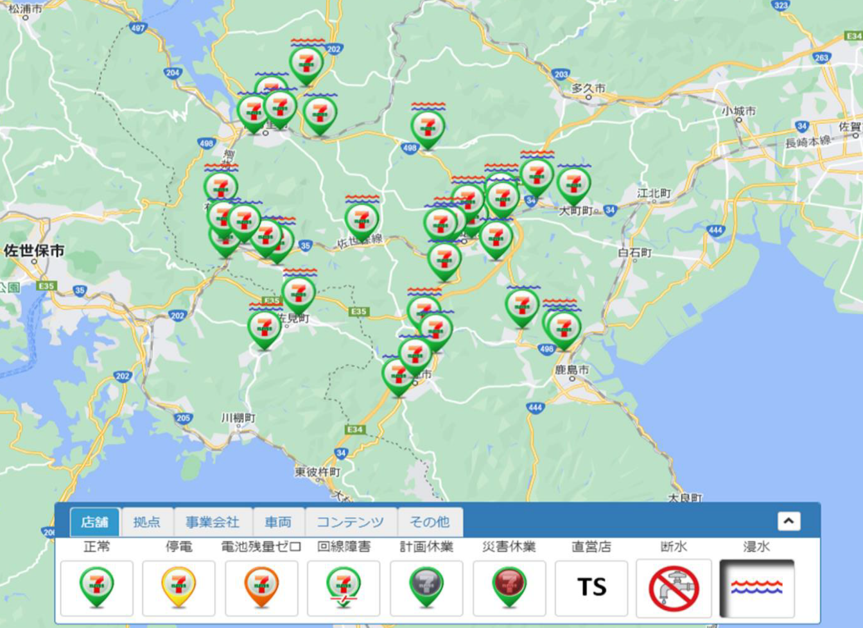Click the 浸水 flooding wave icon

tap(756, 588)
